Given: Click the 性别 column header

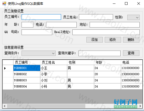Looking at the screenshot, I should [x=80, y=62].
